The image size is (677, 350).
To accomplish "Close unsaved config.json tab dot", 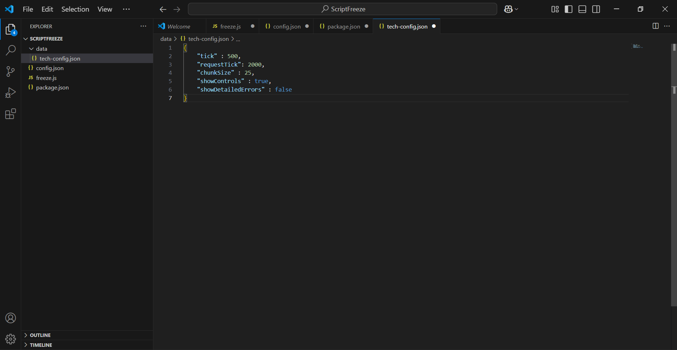I will [x=307, y=26].
